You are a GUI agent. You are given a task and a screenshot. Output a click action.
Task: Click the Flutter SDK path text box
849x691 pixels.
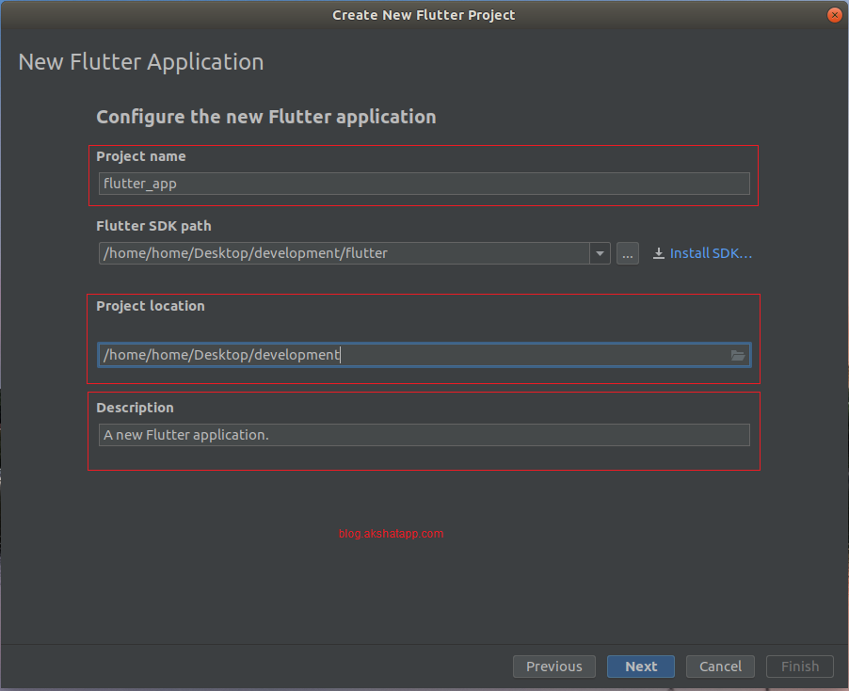[348, 252]
